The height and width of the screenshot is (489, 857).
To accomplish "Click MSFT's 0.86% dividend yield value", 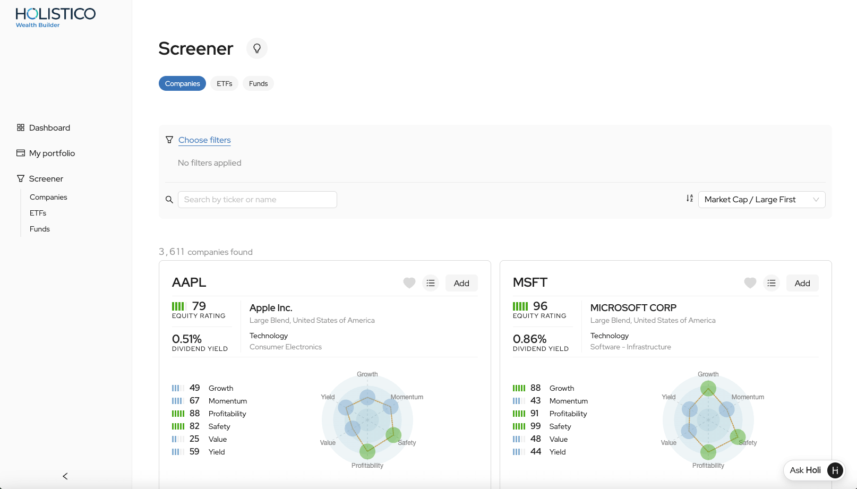I will pos(529,339).
